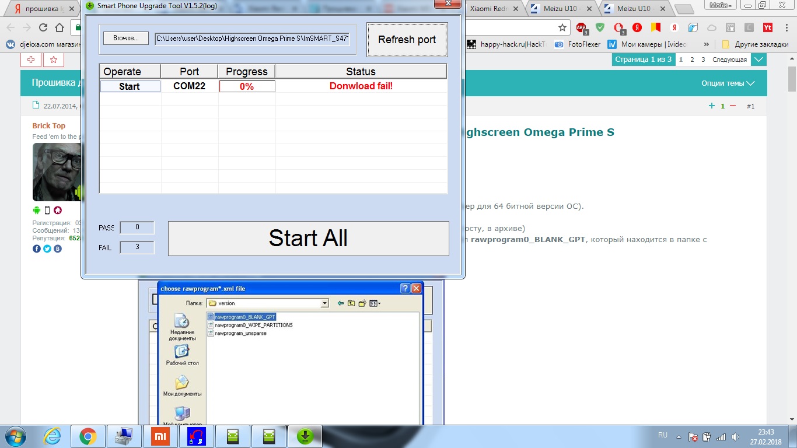Click the gray cloud extension icon
The image size is (797, 448).
tap(712, 27)
